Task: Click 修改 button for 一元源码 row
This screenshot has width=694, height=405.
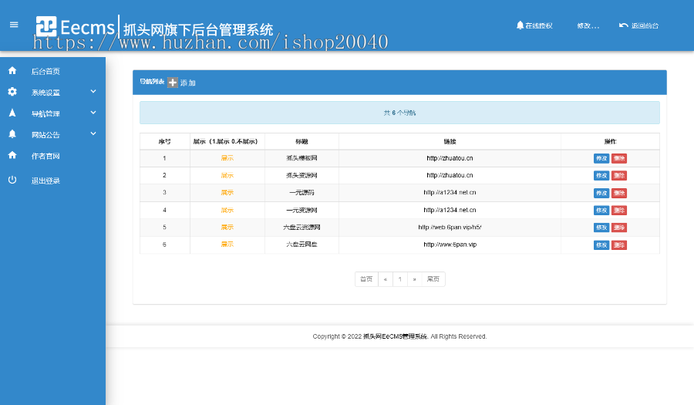Action: pos(601,193)
